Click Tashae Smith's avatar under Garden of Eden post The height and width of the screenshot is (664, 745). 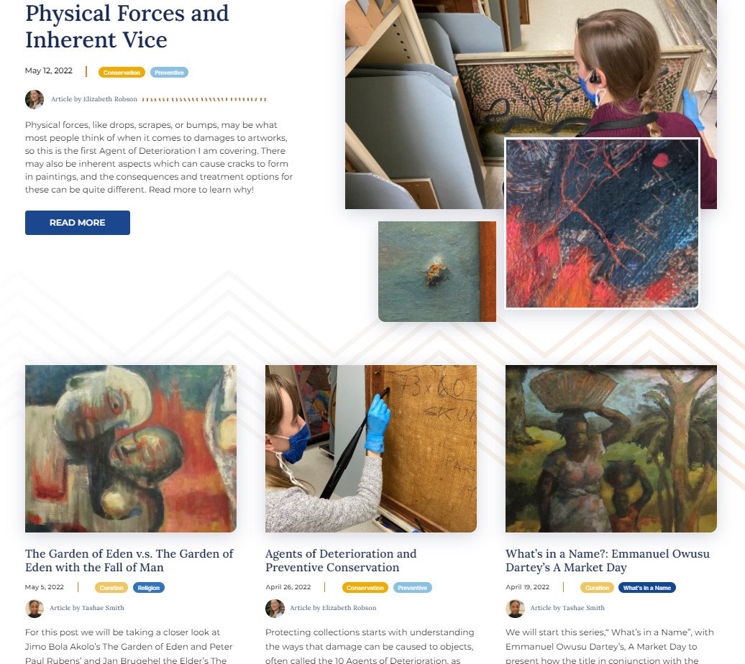pos(35,609)
